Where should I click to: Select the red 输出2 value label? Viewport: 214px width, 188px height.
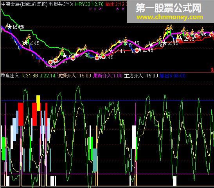tap(116, 4)
